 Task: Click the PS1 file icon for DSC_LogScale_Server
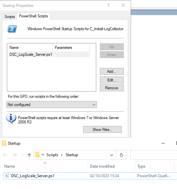[x=7, y=176]
